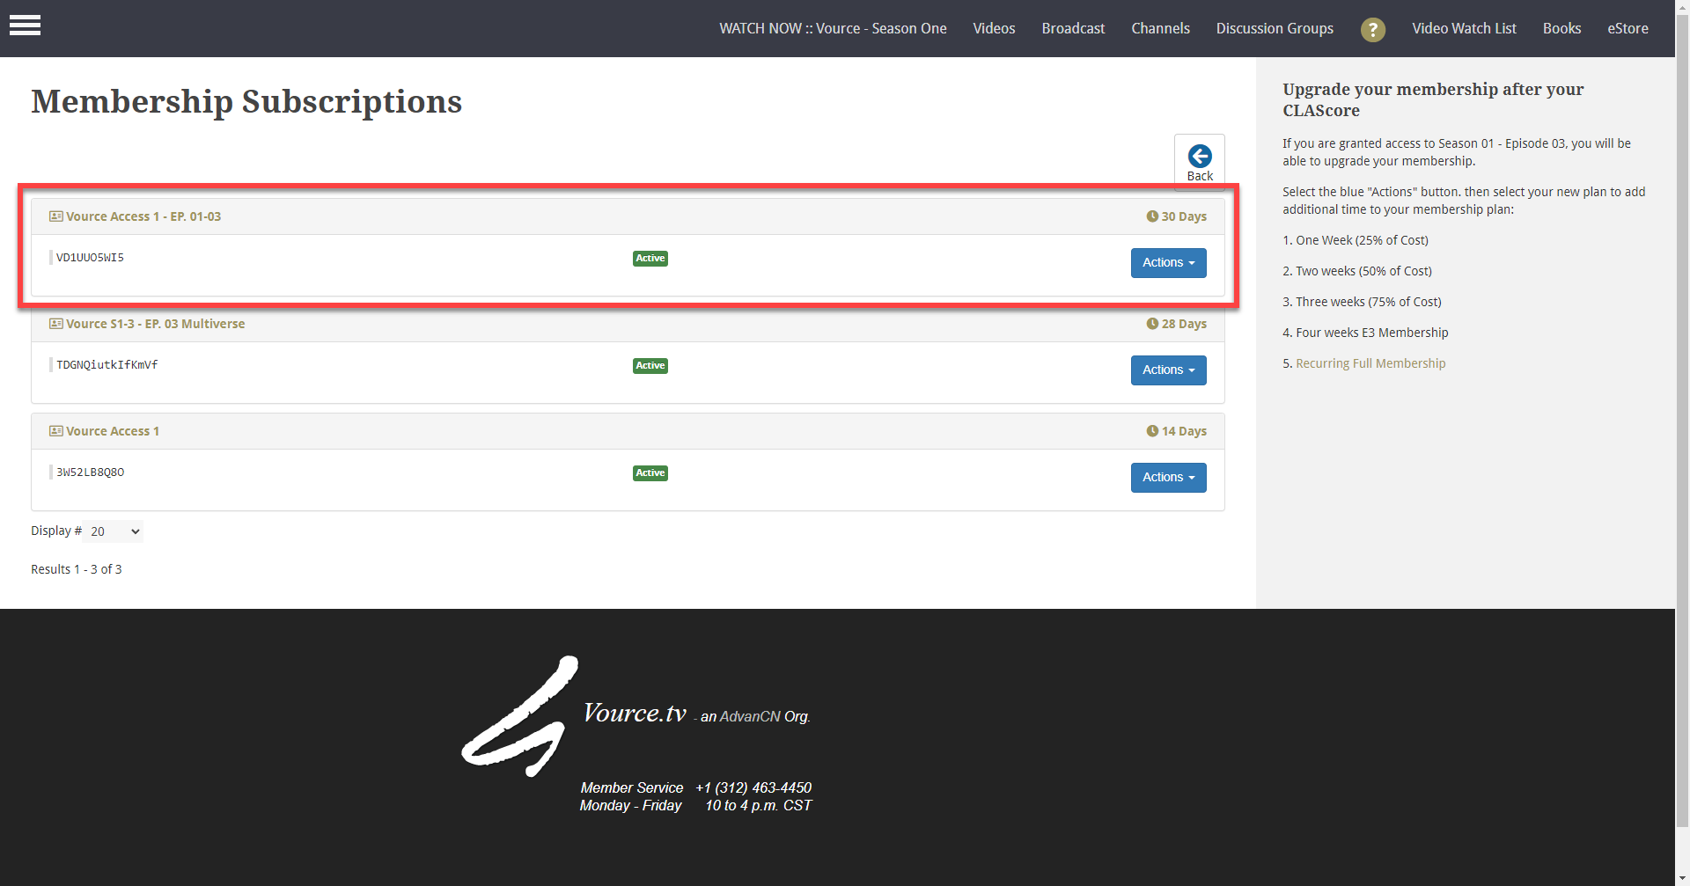
Task: Open Actions dropdown for TDGNQiutkIfKmVf subscription
Action: pos(1168,370)
